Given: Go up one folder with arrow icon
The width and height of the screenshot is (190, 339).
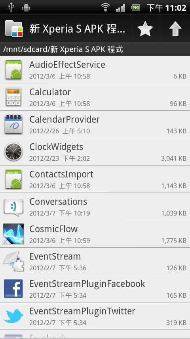Looking at the screenshot, I should 175,29.
